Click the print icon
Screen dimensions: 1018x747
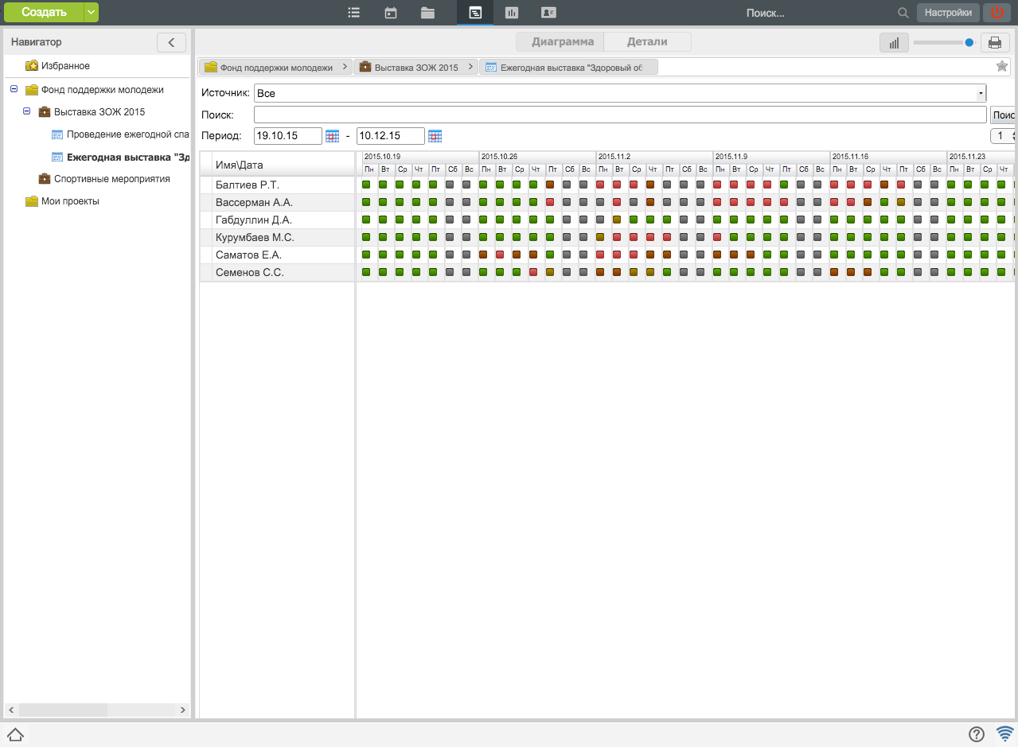point(995,43)
